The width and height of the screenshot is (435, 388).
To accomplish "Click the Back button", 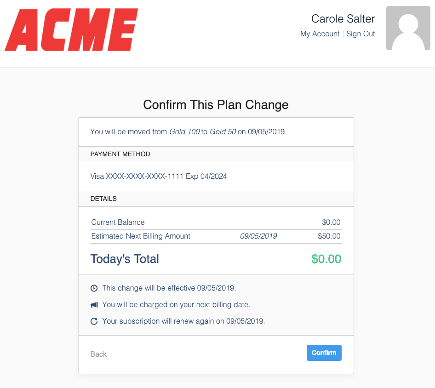I will [x=98, y=354].
